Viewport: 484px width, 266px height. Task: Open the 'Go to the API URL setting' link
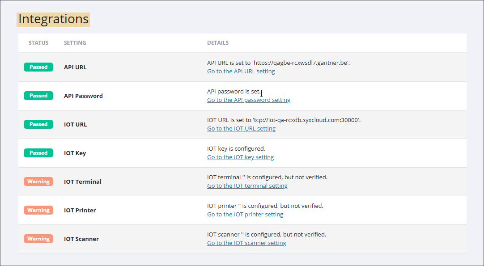click(x=241, y=72)
